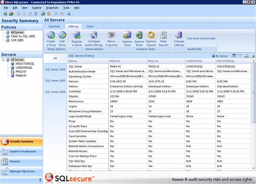Click the Use most current data label
The height and width of the screenshot is (184, 256).
201,39
